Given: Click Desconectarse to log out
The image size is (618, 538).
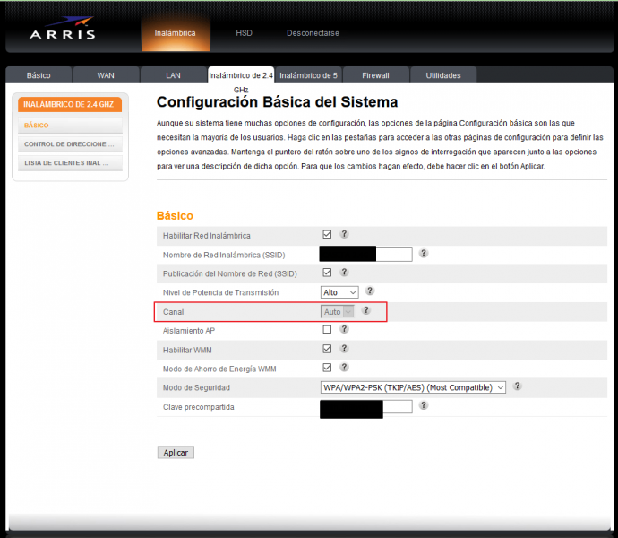Looking at the screenshot, I should (x=313, y=33).
